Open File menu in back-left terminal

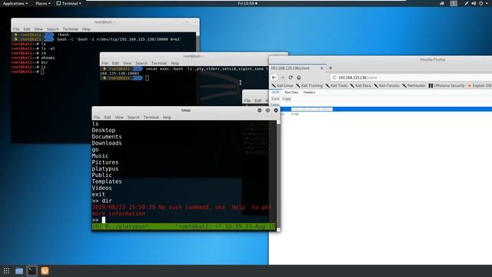click(16, 29)
